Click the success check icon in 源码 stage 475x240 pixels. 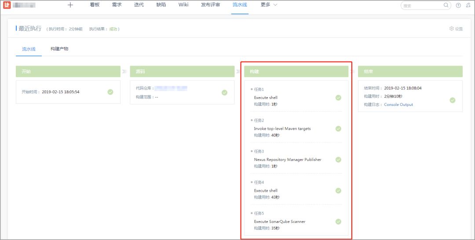tap(224, 93)
